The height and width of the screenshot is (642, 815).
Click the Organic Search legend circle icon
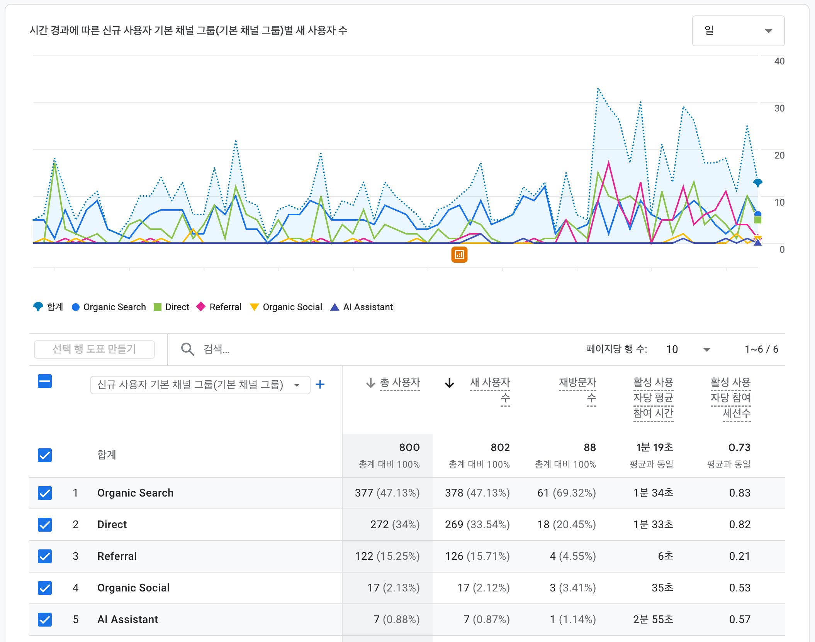coord(76,307)
